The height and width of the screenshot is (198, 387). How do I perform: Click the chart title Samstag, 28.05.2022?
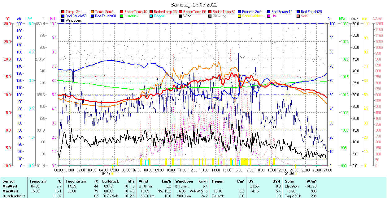click(194, 5)
